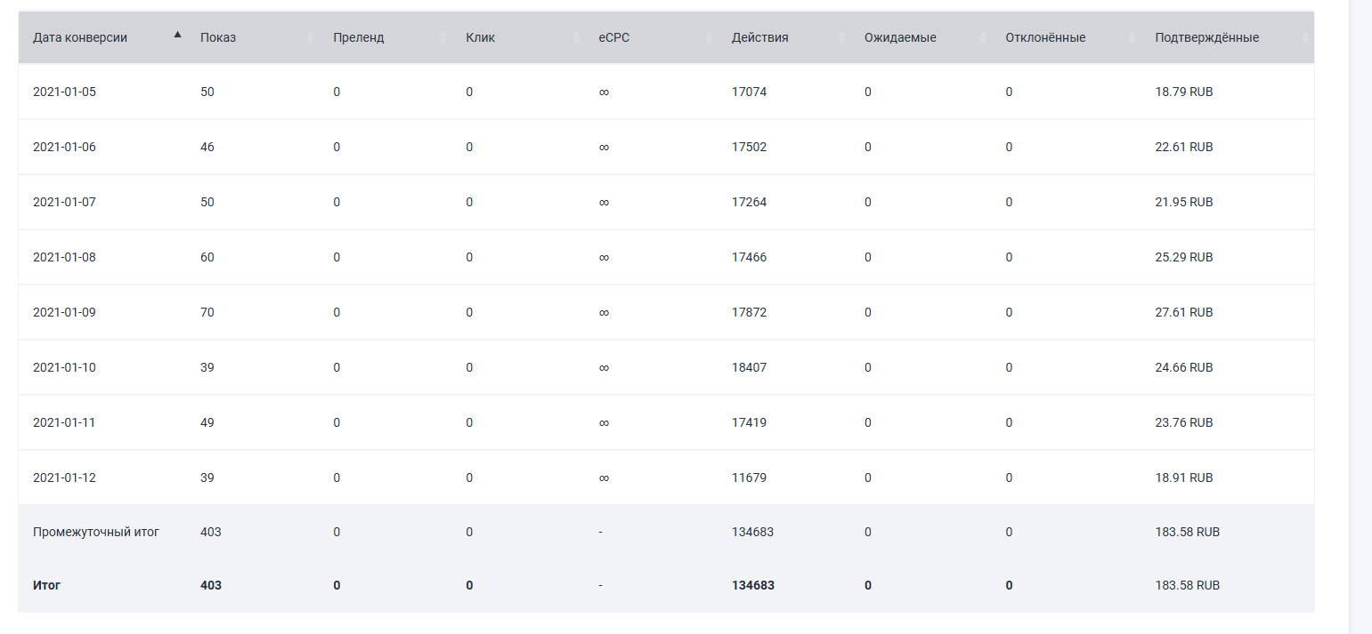Select the 2021-01-05 date cell
The image size is (1372, 634).
click(64, 92)
